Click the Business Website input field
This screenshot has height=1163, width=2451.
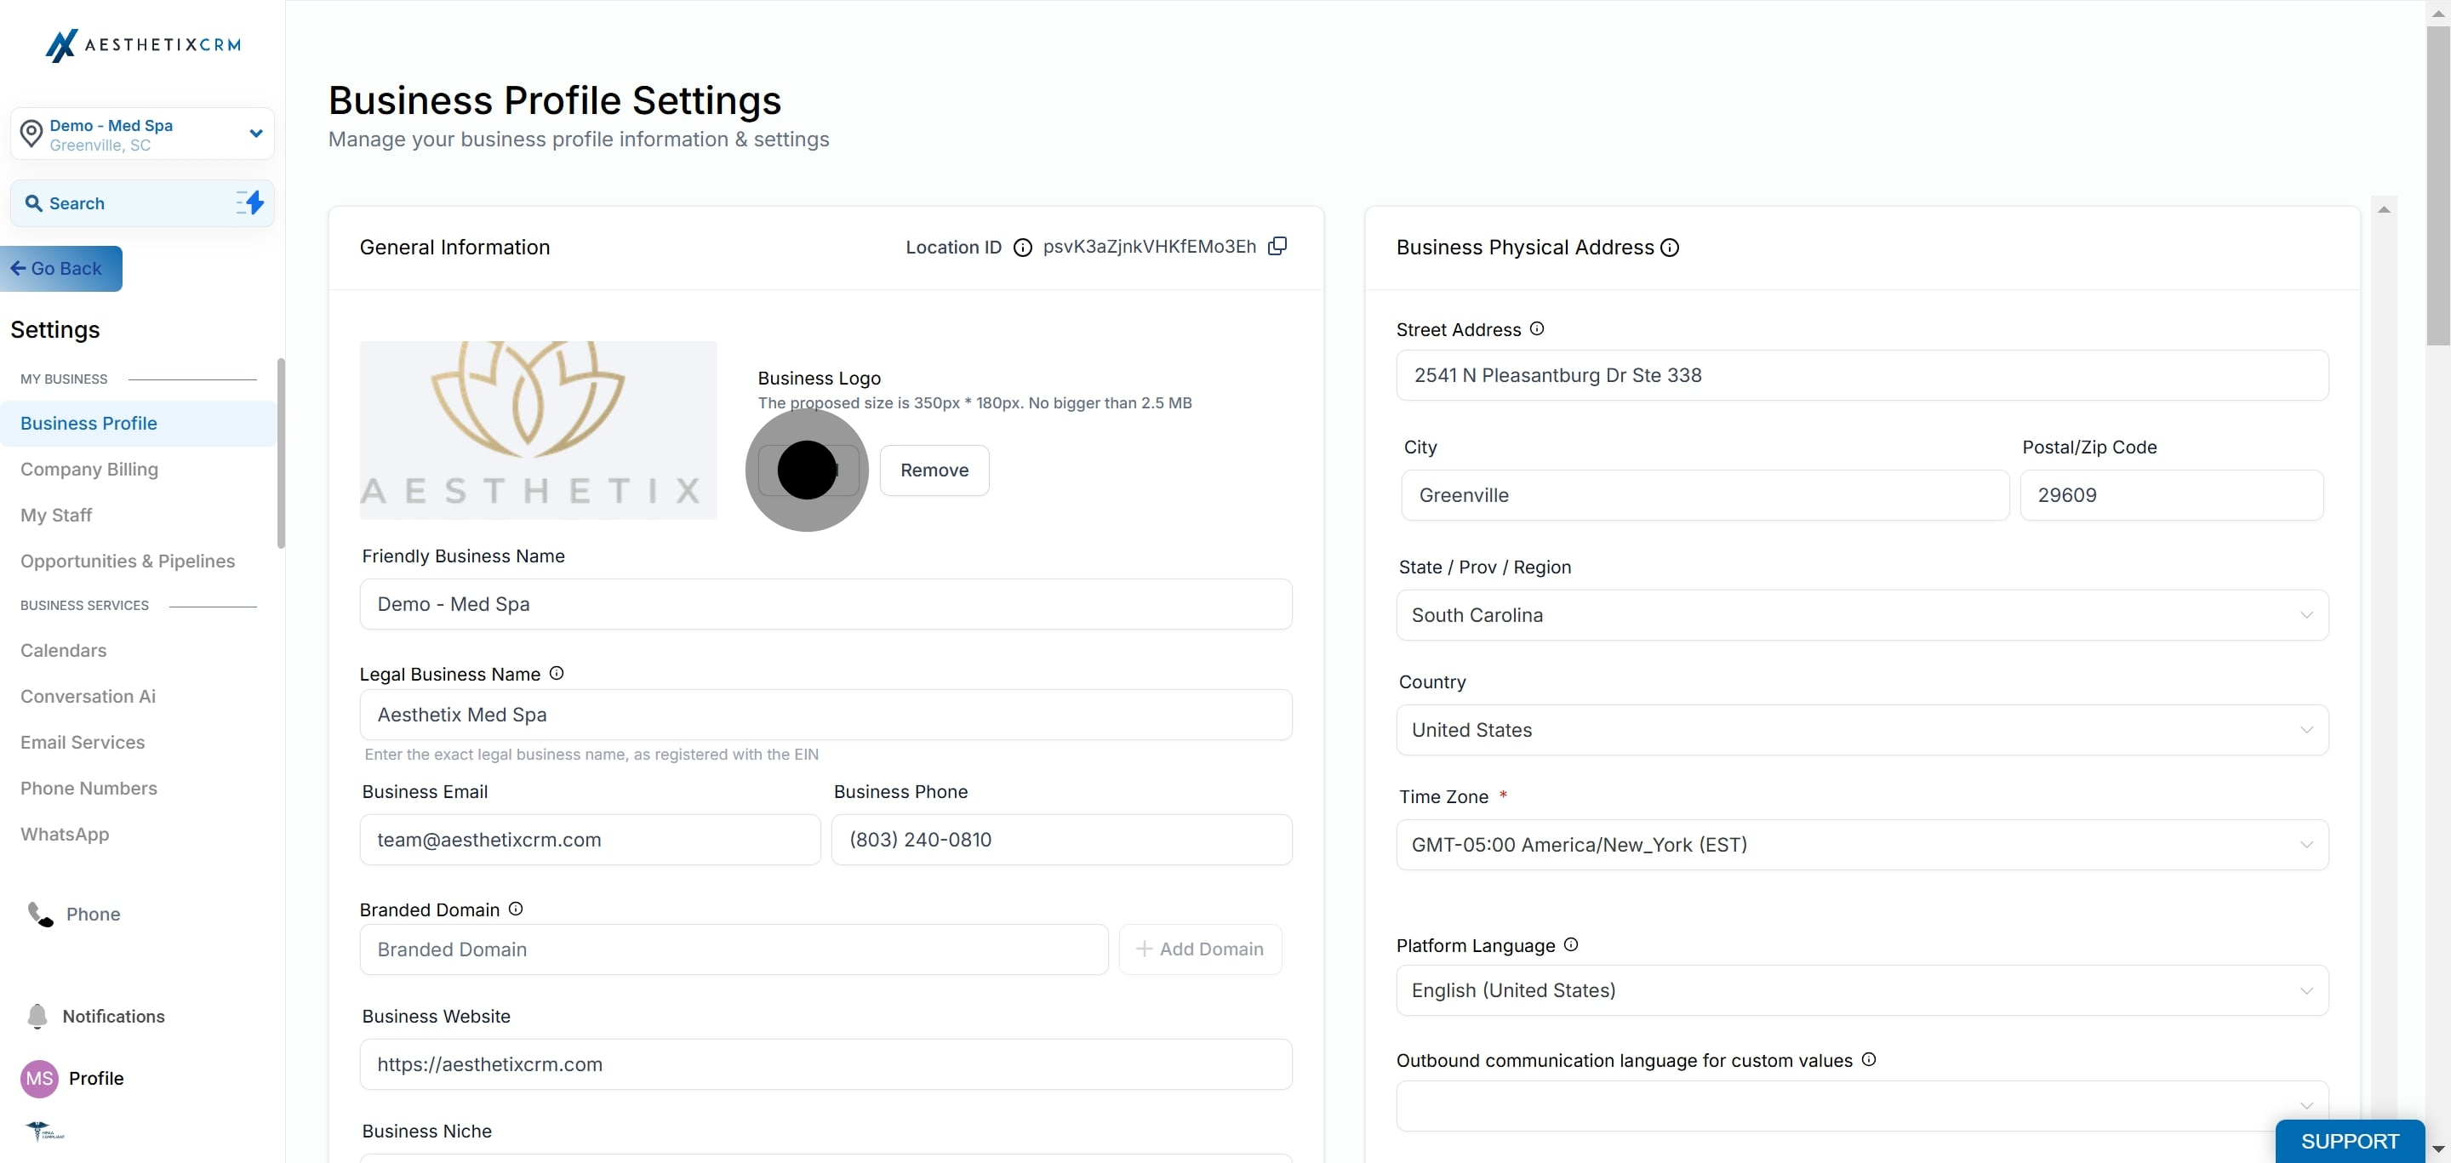point(825,1064)
